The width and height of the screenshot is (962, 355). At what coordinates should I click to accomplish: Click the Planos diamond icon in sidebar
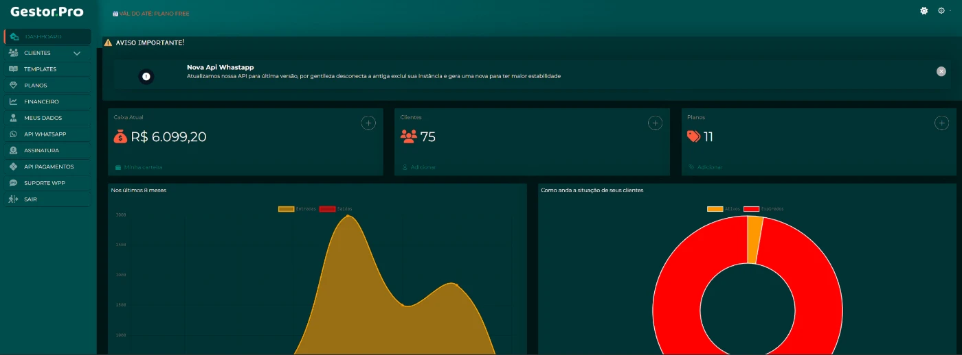pyautogui.click(x=13, y=86)
